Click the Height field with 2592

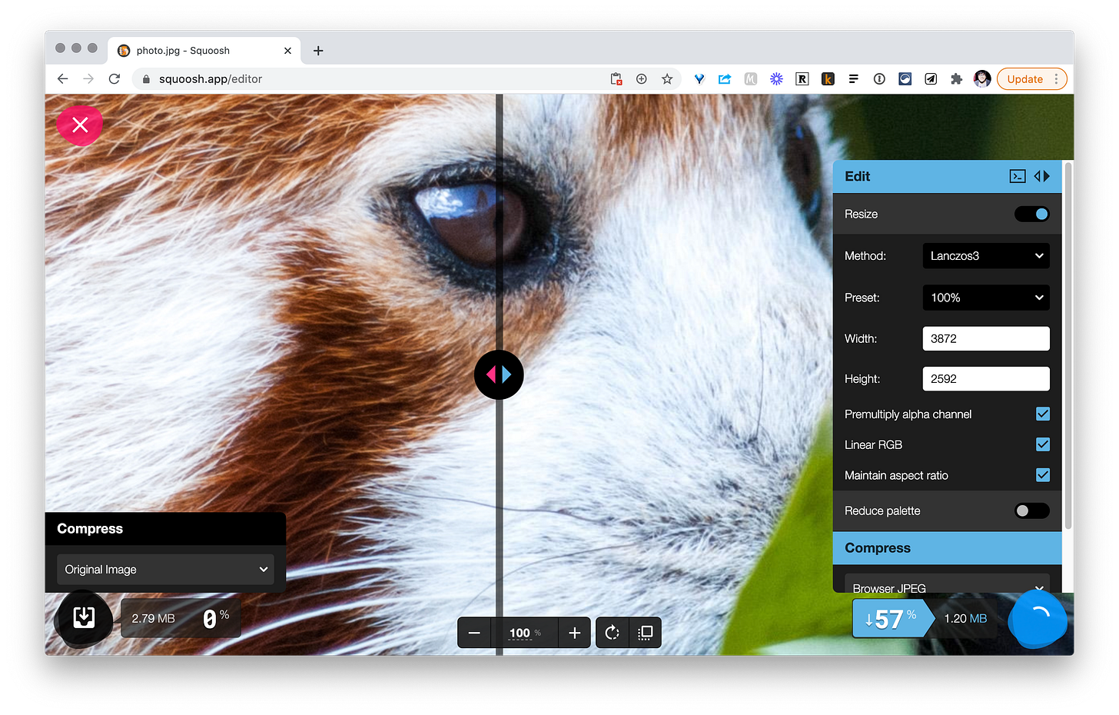tap(986, 379)
